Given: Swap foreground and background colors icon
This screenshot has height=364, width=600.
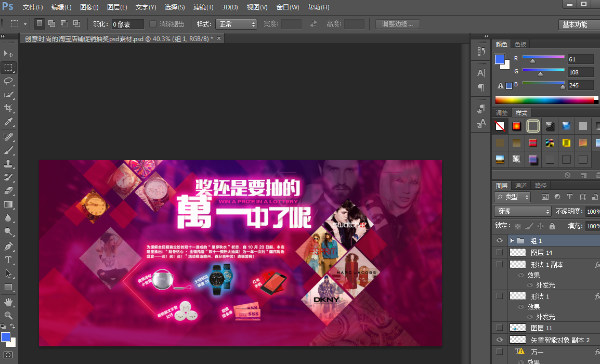Looking at the screenshot, I should pos(12,326).
